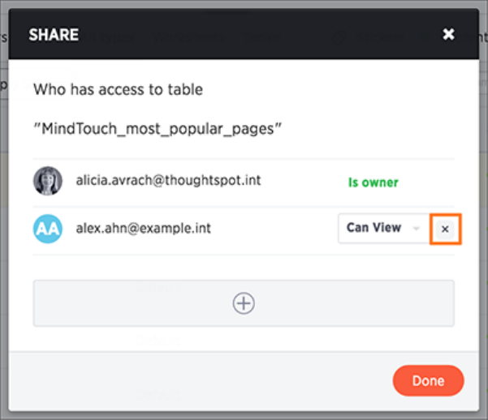
Task: Click alicia.avrach's profile photo
Action: click(48, 182)
